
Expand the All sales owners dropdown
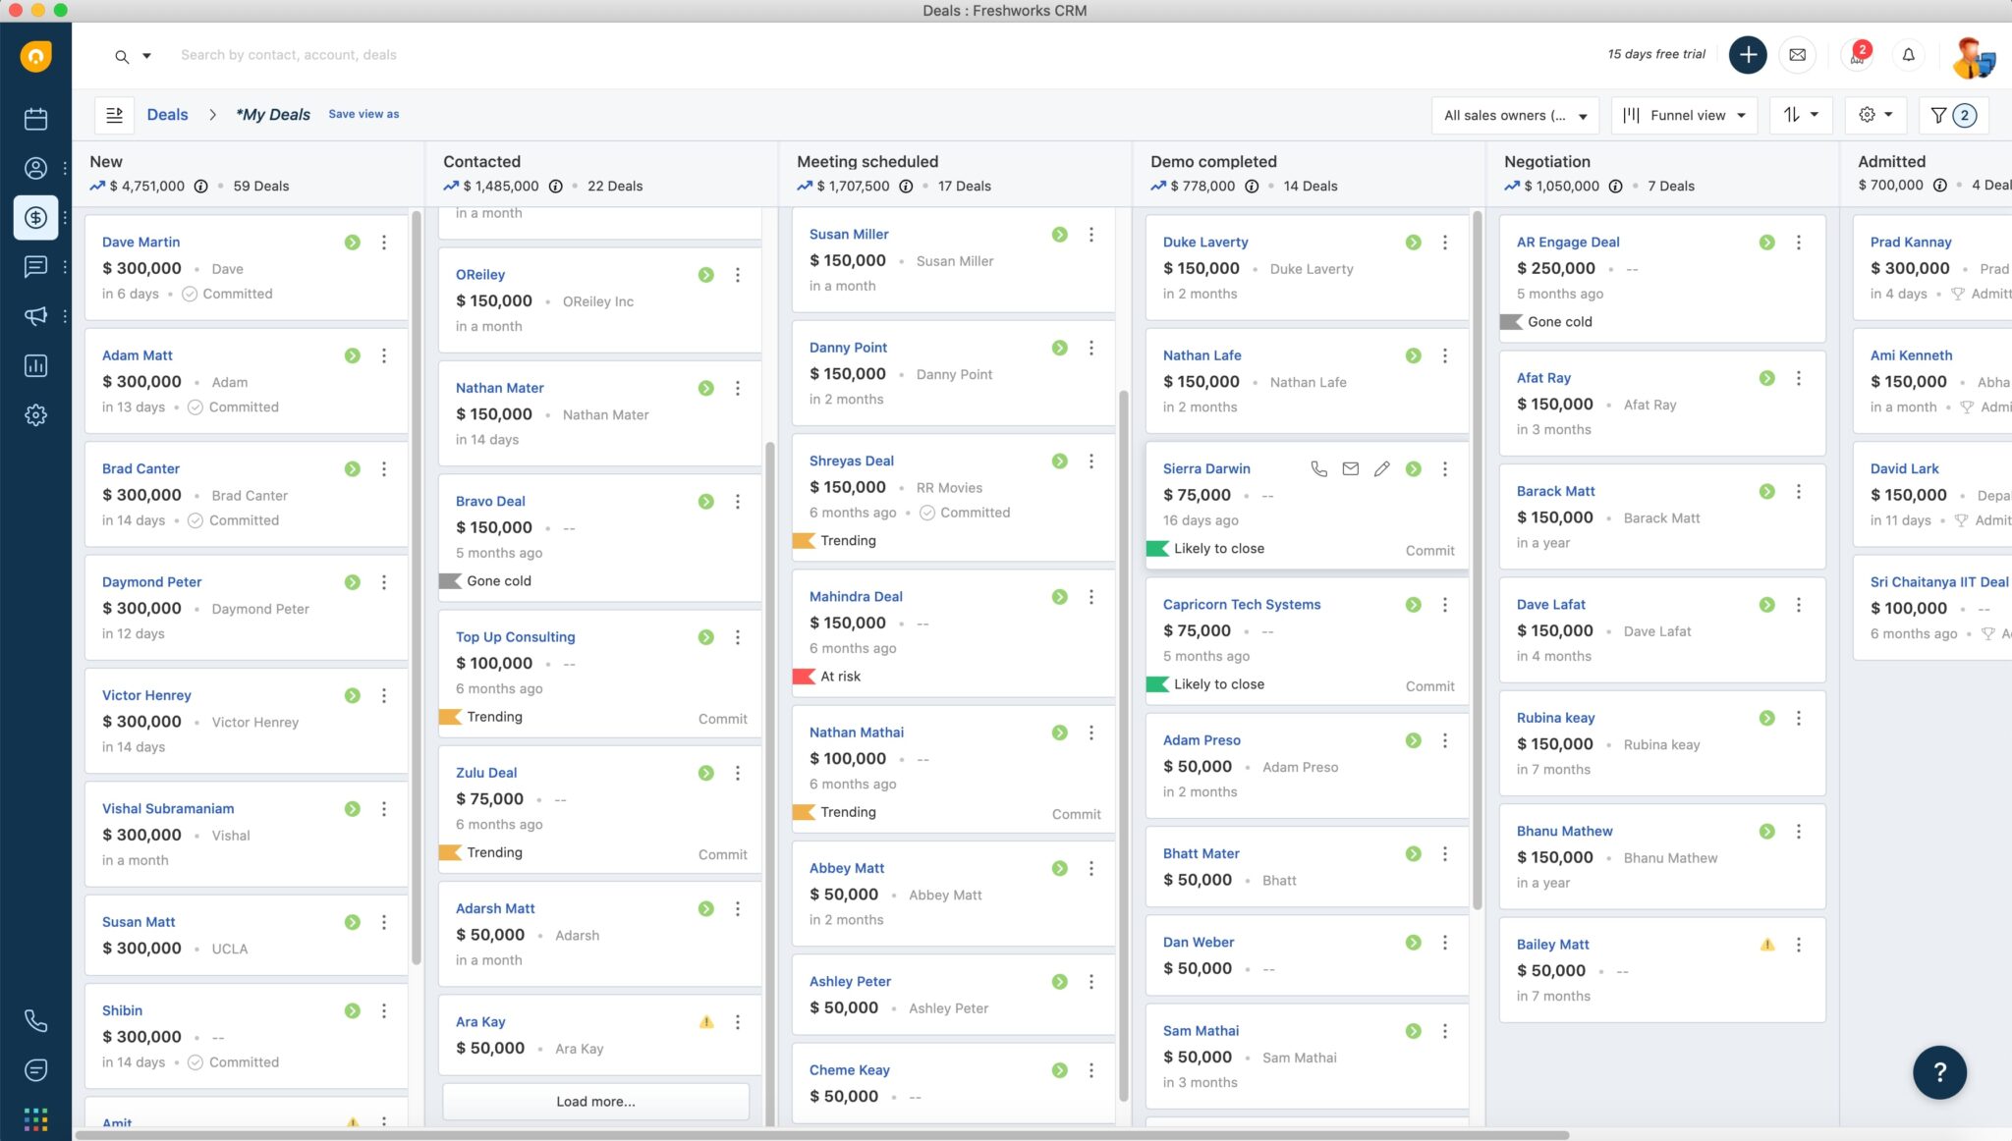(x=1515, y=115)
